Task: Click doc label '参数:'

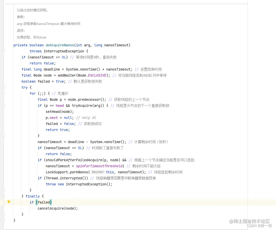Action: [21, 17]
